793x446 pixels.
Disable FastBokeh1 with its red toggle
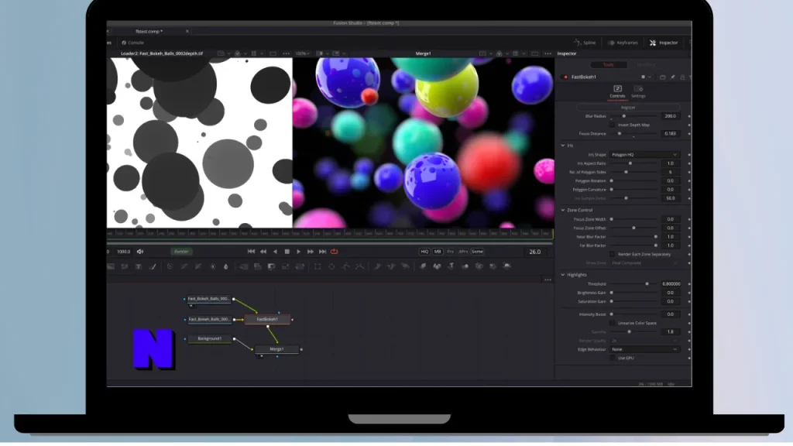(565, 77)
